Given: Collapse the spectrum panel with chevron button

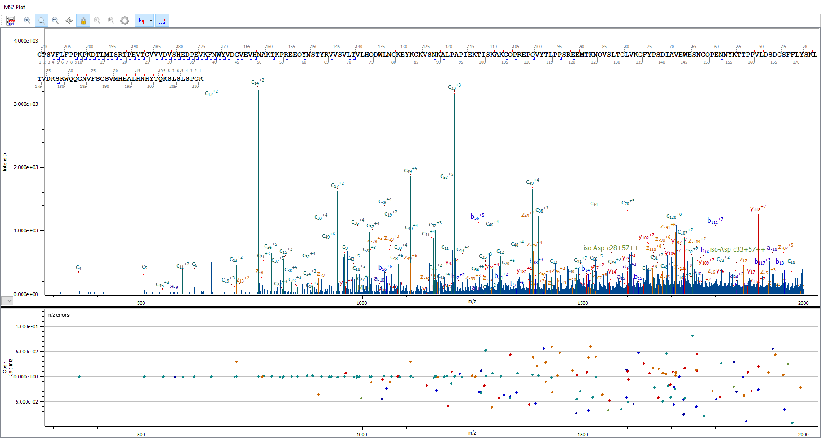Looking at the screenshot, I should (x=7, y=301).
